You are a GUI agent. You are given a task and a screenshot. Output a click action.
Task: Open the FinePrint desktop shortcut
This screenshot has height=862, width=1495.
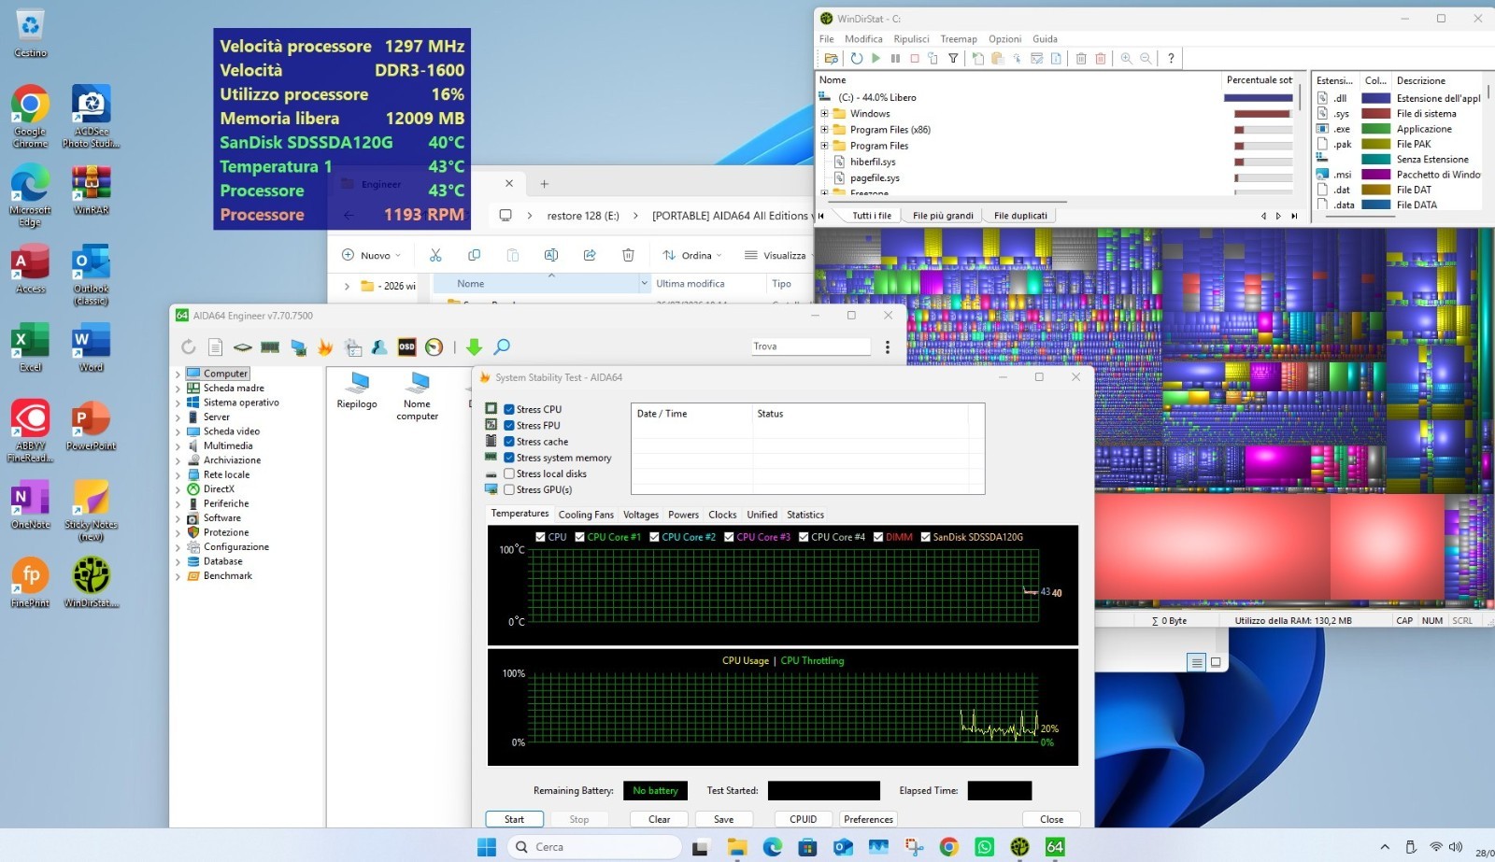[x=30, y=582]
